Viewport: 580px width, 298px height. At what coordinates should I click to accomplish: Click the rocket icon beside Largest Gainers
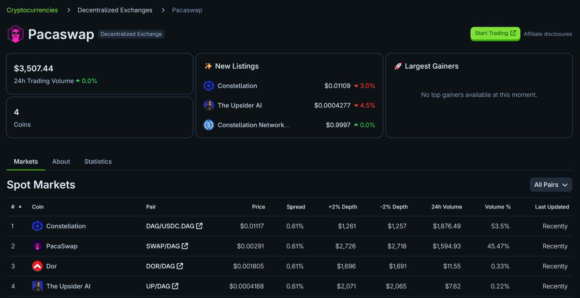coord(398,66)
